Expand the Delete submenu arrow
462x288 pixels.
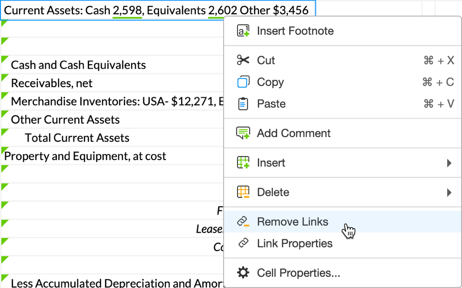tap(449, 192)
